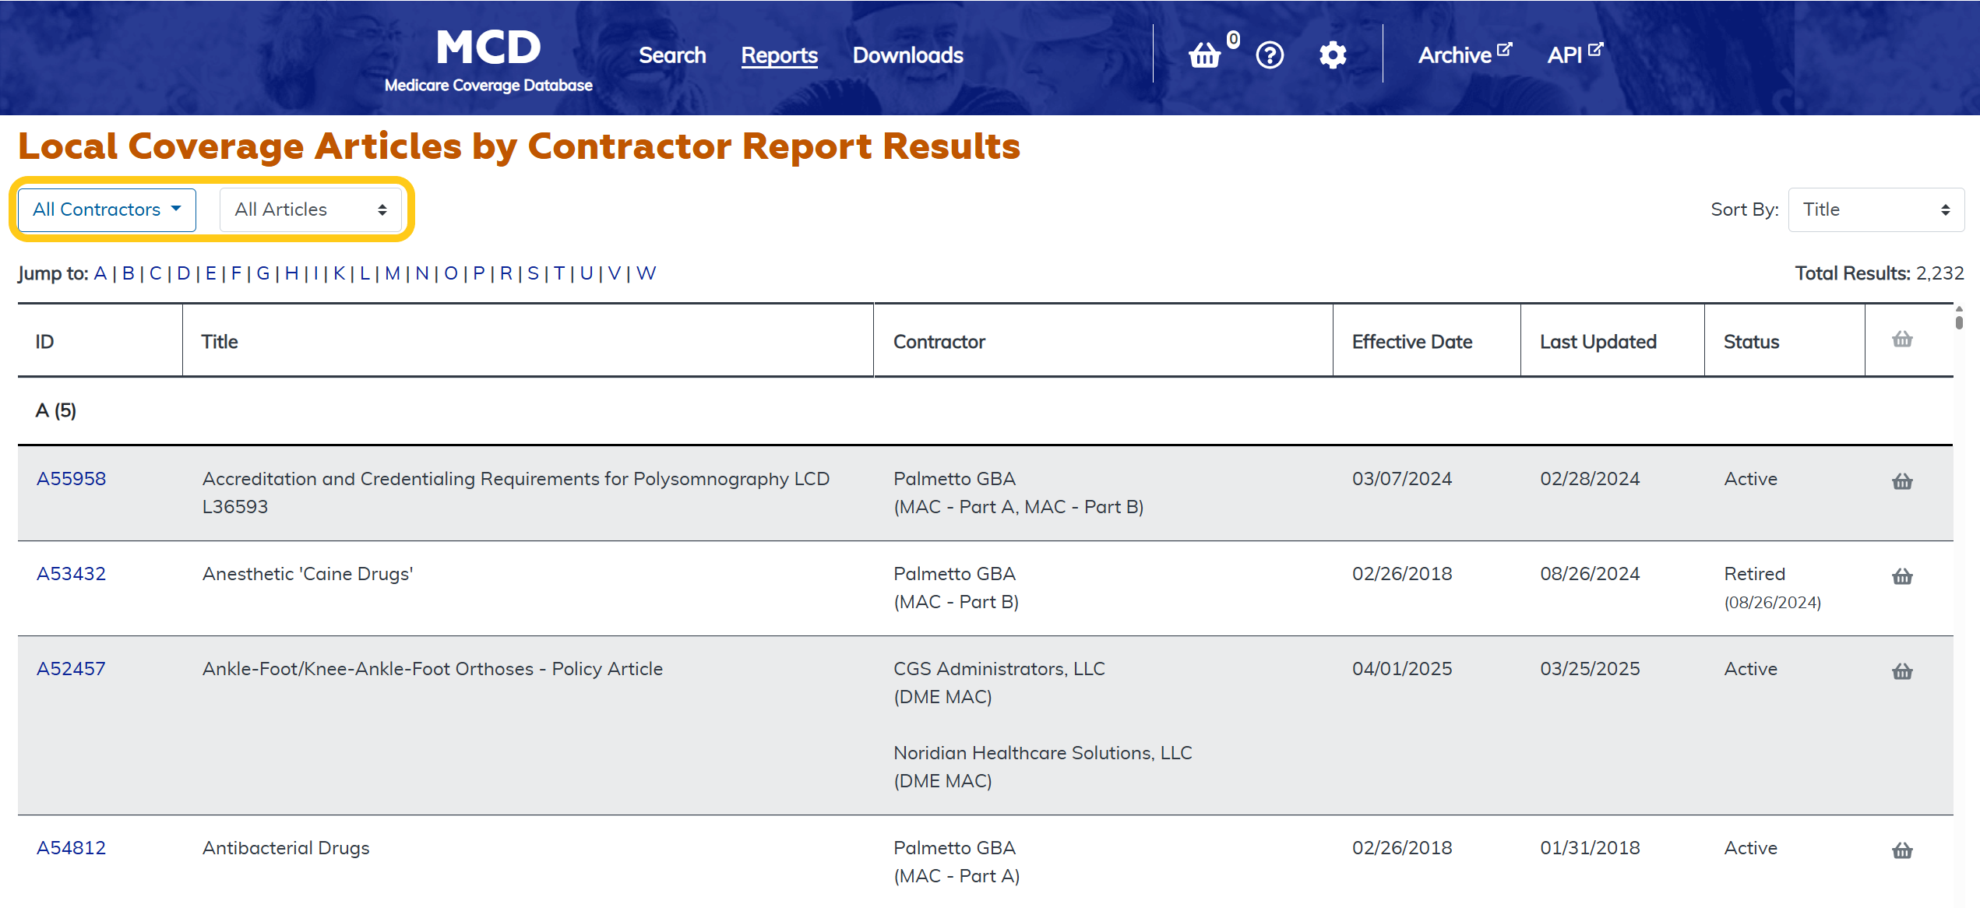Go to the Downloads menu

point(907,55)
